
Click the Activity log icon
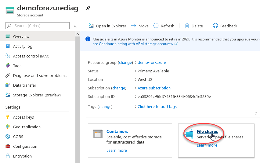(x=8, y=46)
